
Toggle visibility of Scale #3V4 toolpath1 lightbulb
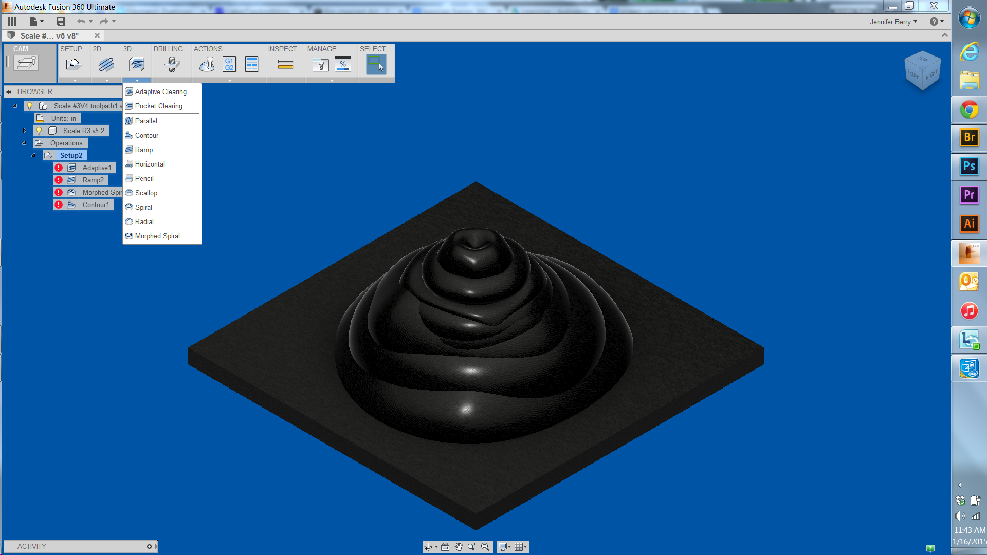29,105
